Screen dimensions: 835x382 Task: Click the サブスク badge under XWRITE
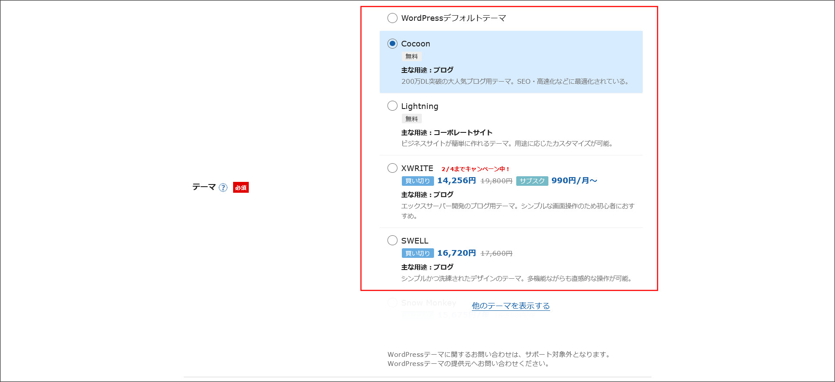(532, 181)
